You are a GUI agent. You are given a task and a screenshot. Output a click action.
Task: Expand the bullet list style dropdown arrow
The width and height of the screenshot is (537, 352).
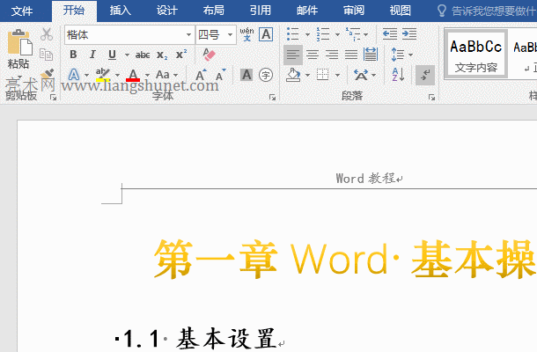click(x=305, y=34)
